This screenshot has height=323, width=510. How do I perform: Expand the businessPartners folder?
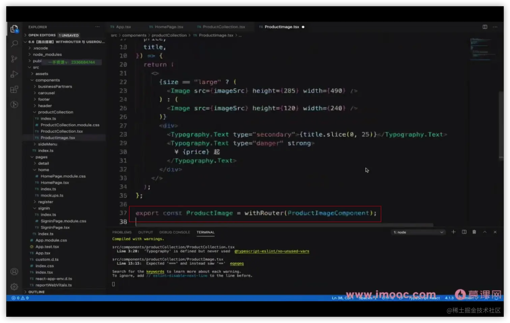55,87
